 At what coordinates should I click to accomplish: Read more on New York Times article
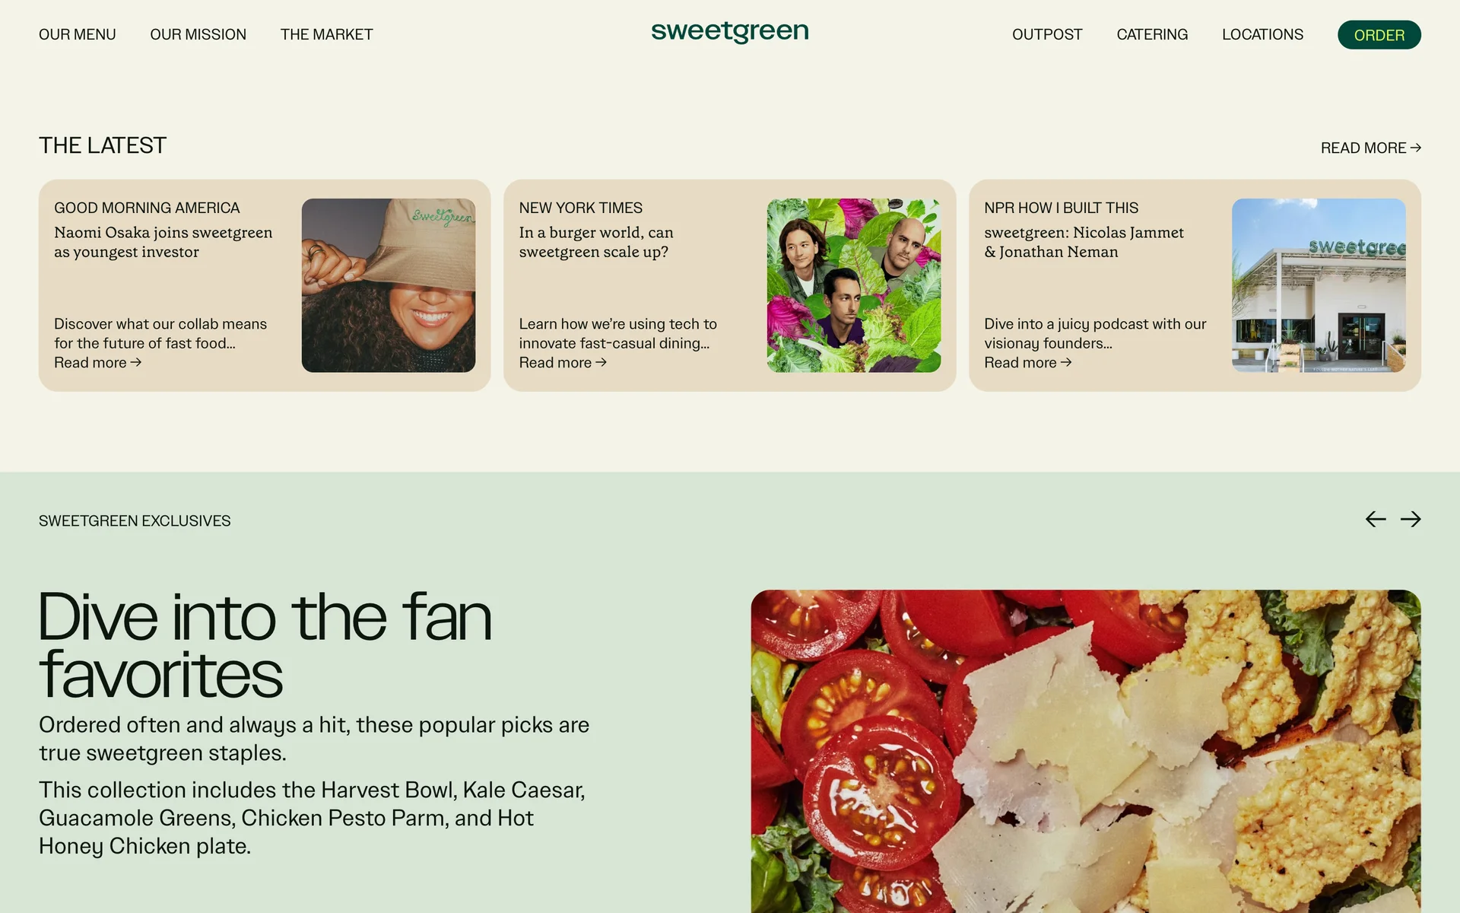pos(563,363)
